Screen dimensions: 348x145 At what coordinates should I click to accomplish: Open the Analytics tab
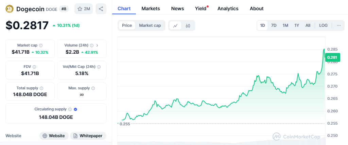(x=228, y=8)
